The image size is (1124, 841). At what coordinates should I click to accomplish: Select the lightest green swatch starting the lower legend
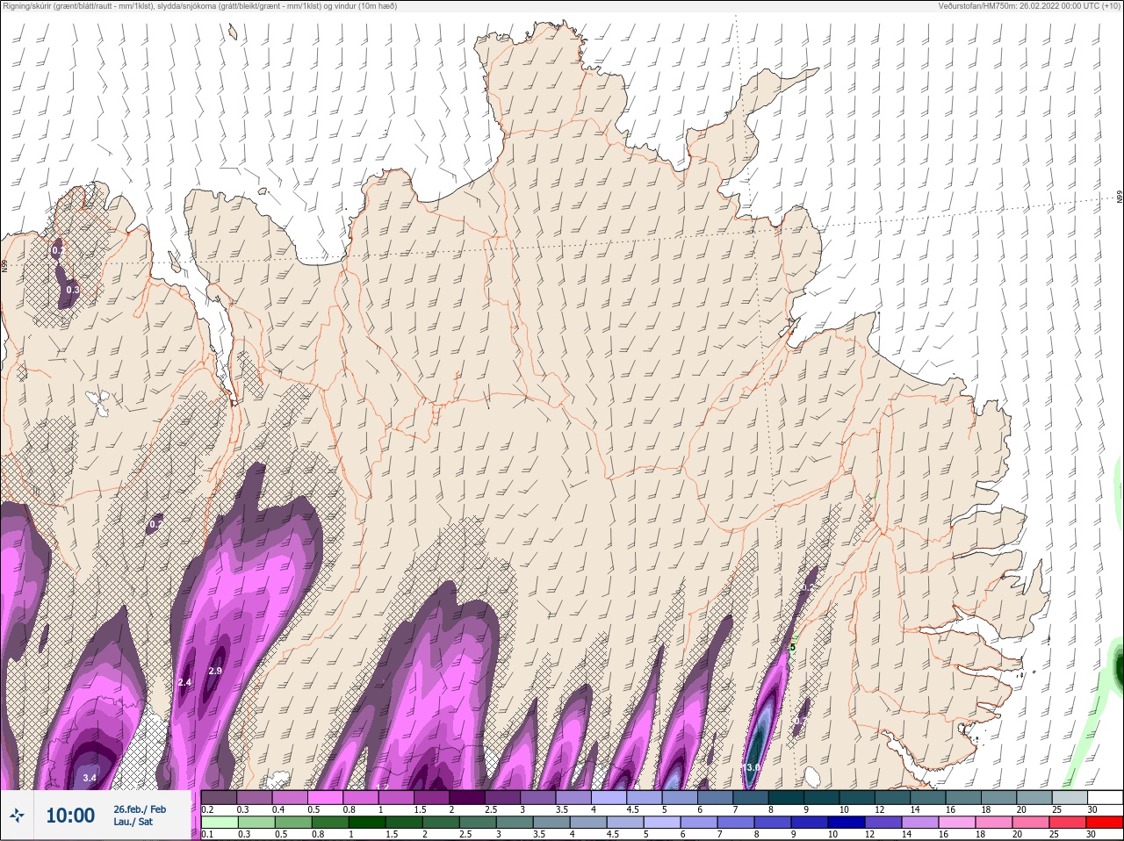tap(220, 823)
